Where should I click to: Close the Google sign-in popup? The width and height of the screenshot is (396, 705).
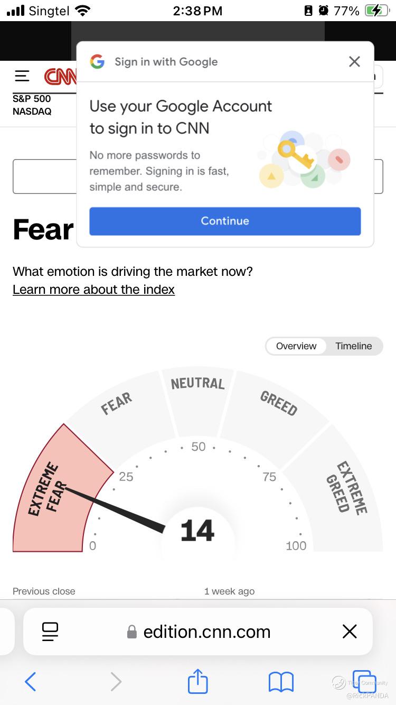click(354, 62)
